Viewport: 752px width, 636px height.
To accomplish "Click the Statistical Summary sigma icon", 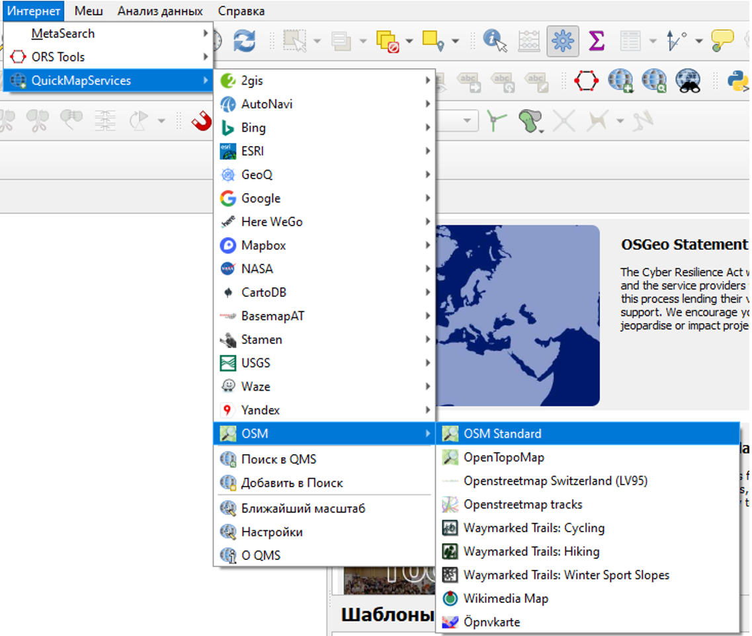I will tap(596, 41).
